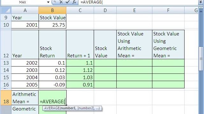Click the 'Year' label in row 9
This screenshot has height=114, width=204.
point(25,18)
